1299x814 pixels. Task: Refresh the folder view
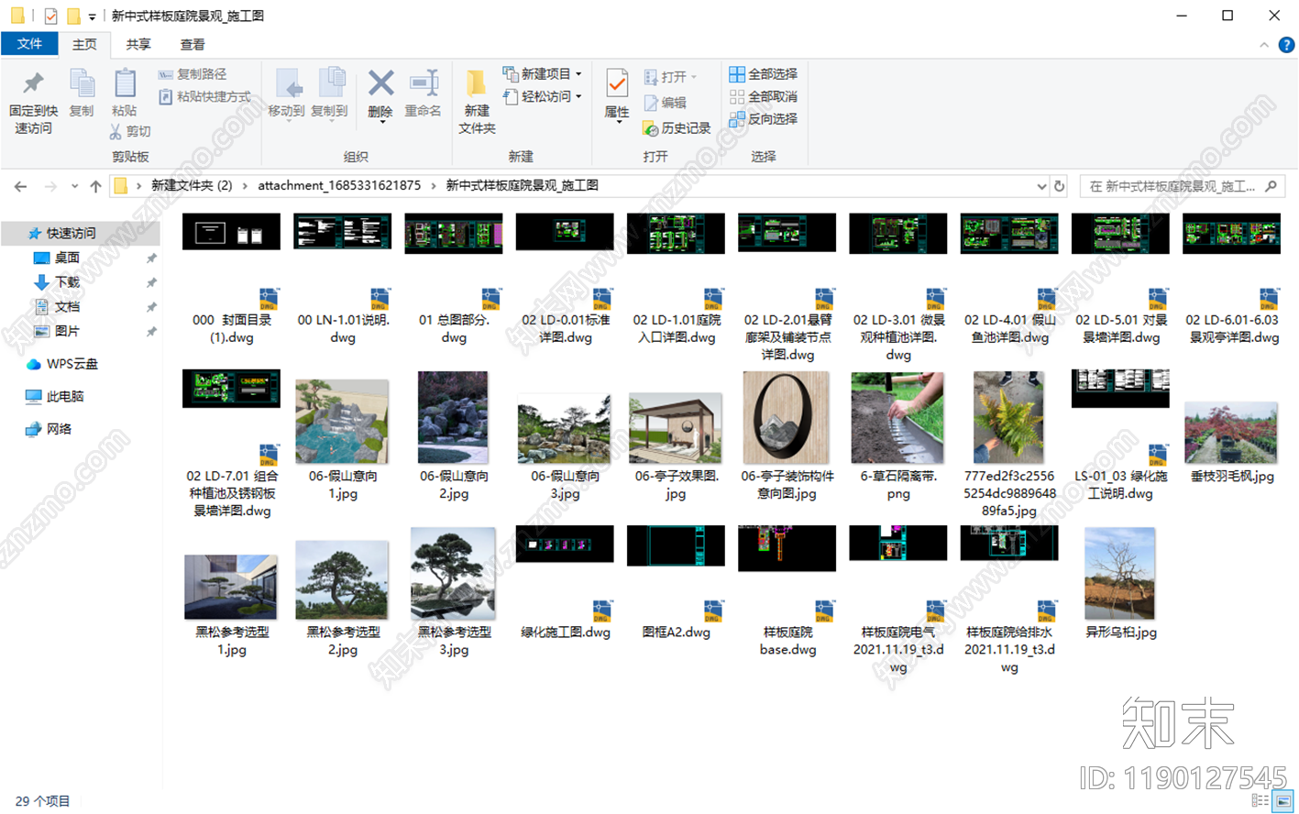tap(1060, 186)
